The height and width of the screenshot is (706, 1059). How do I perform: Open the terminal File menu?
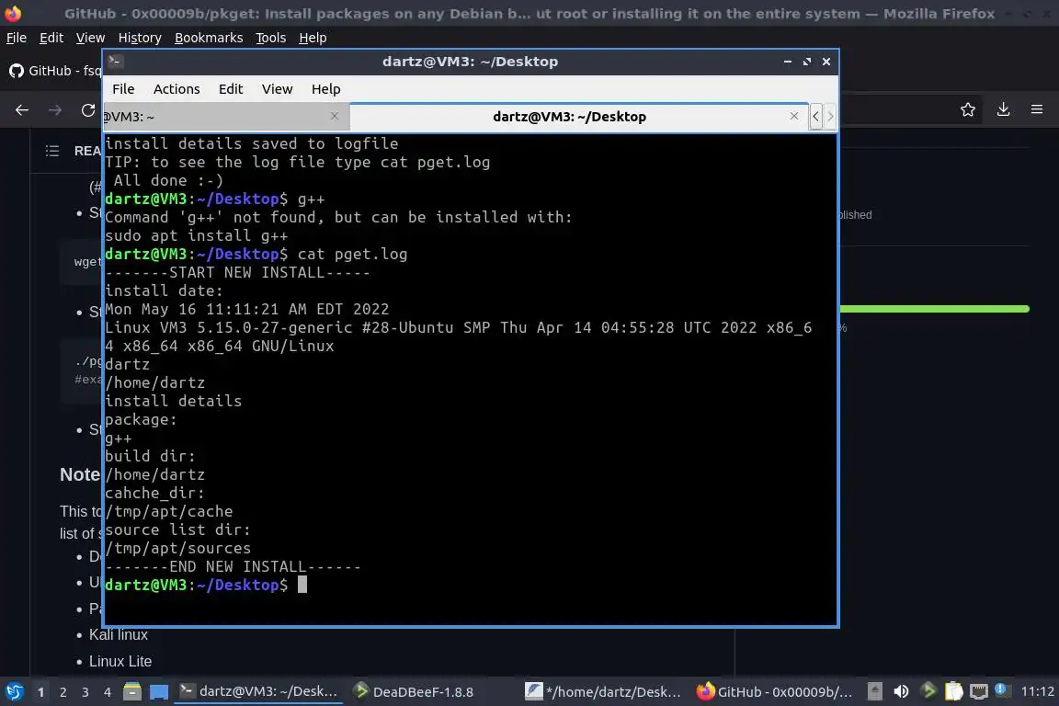[x=123, y=89]
